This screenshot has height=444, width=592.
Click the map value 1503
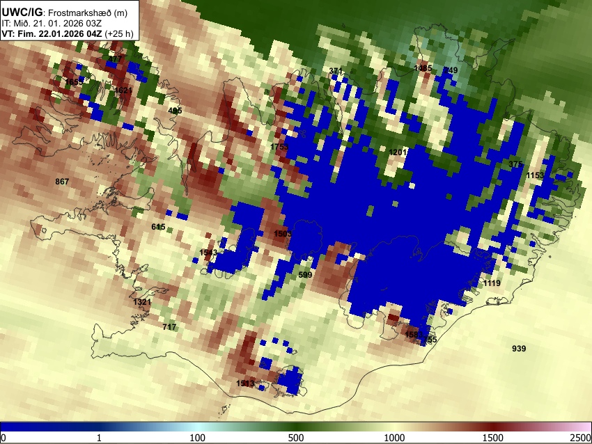point(283,234)
